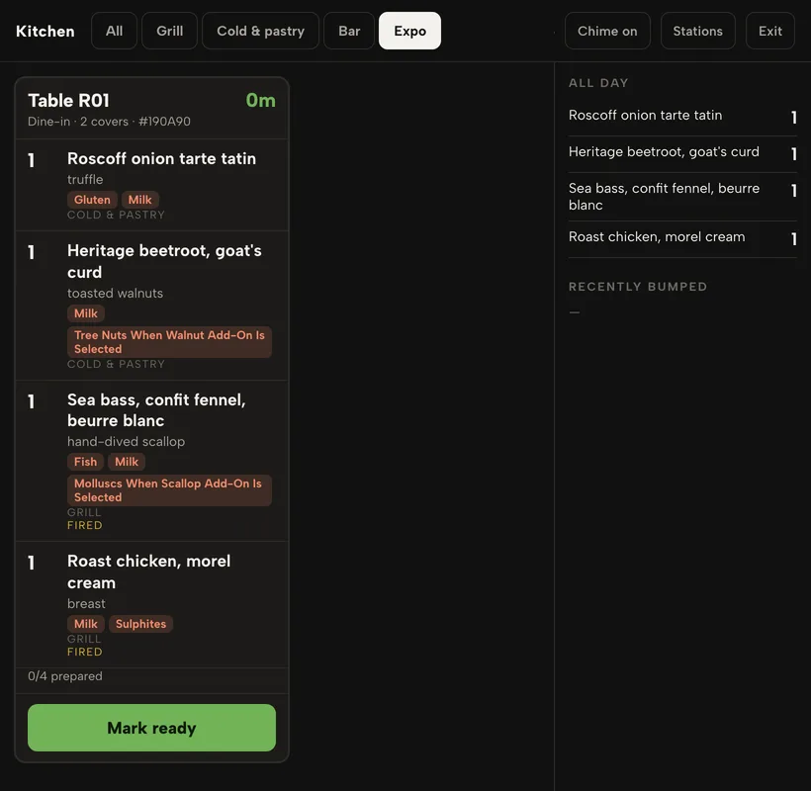Click the hand-dived scallop modifier

126,442
